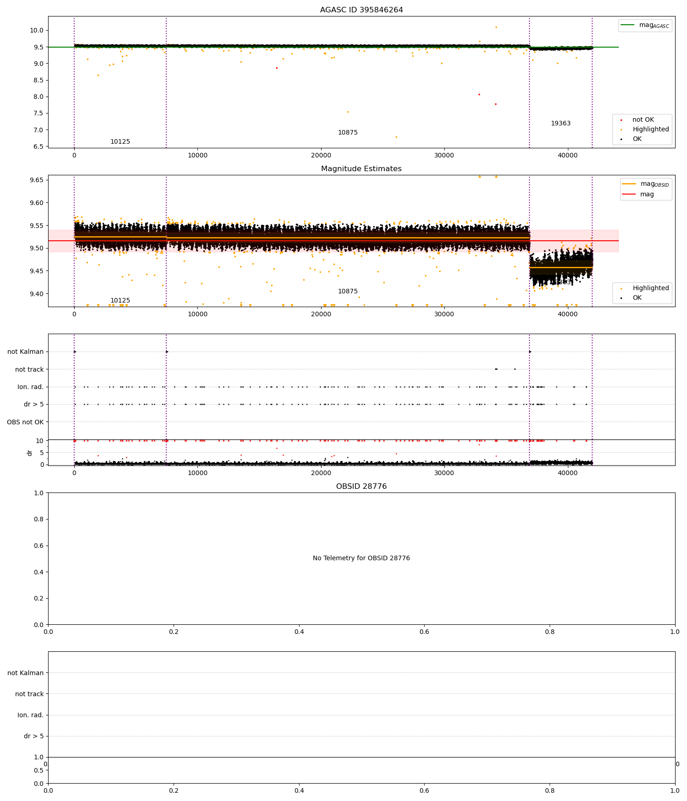Select the green mag AGASC legend line sample
687x801 pixels.
click(x=628, y=25)
